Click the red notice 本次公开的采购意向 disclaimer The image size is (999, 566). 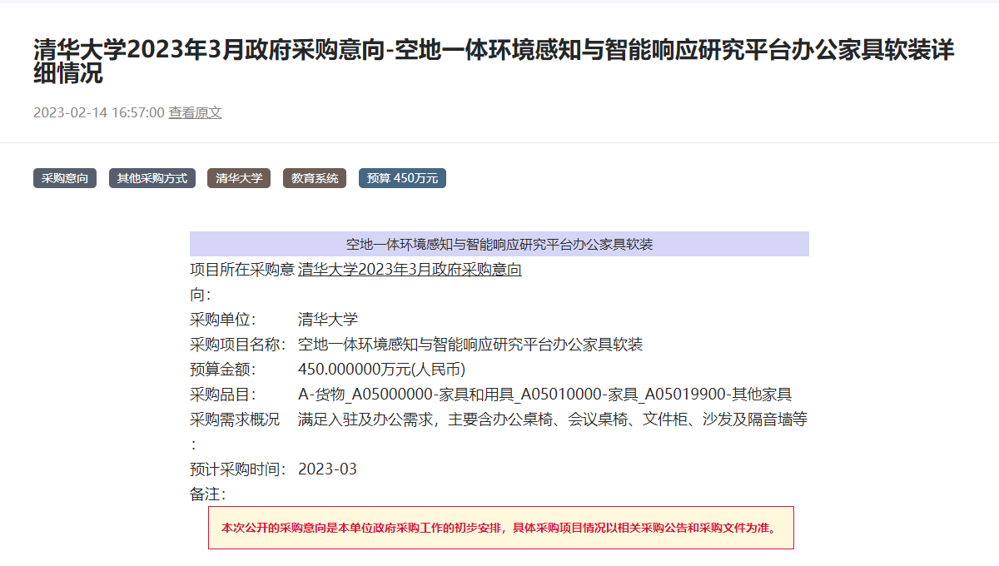(501, 528)
